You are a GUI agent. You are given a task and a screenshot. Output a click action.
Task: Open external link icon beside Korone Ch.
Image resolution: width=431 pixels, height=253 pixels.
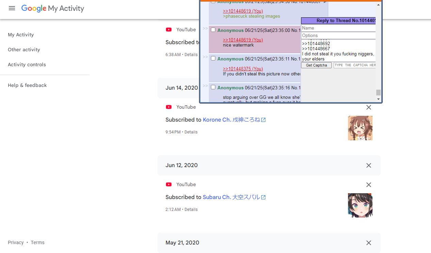(x=263, y=120)
